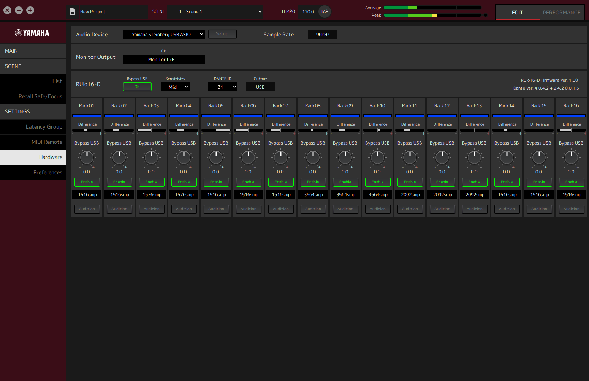
Task: Toggle Enable for Rack01
Action: click(x=87, y=182)
